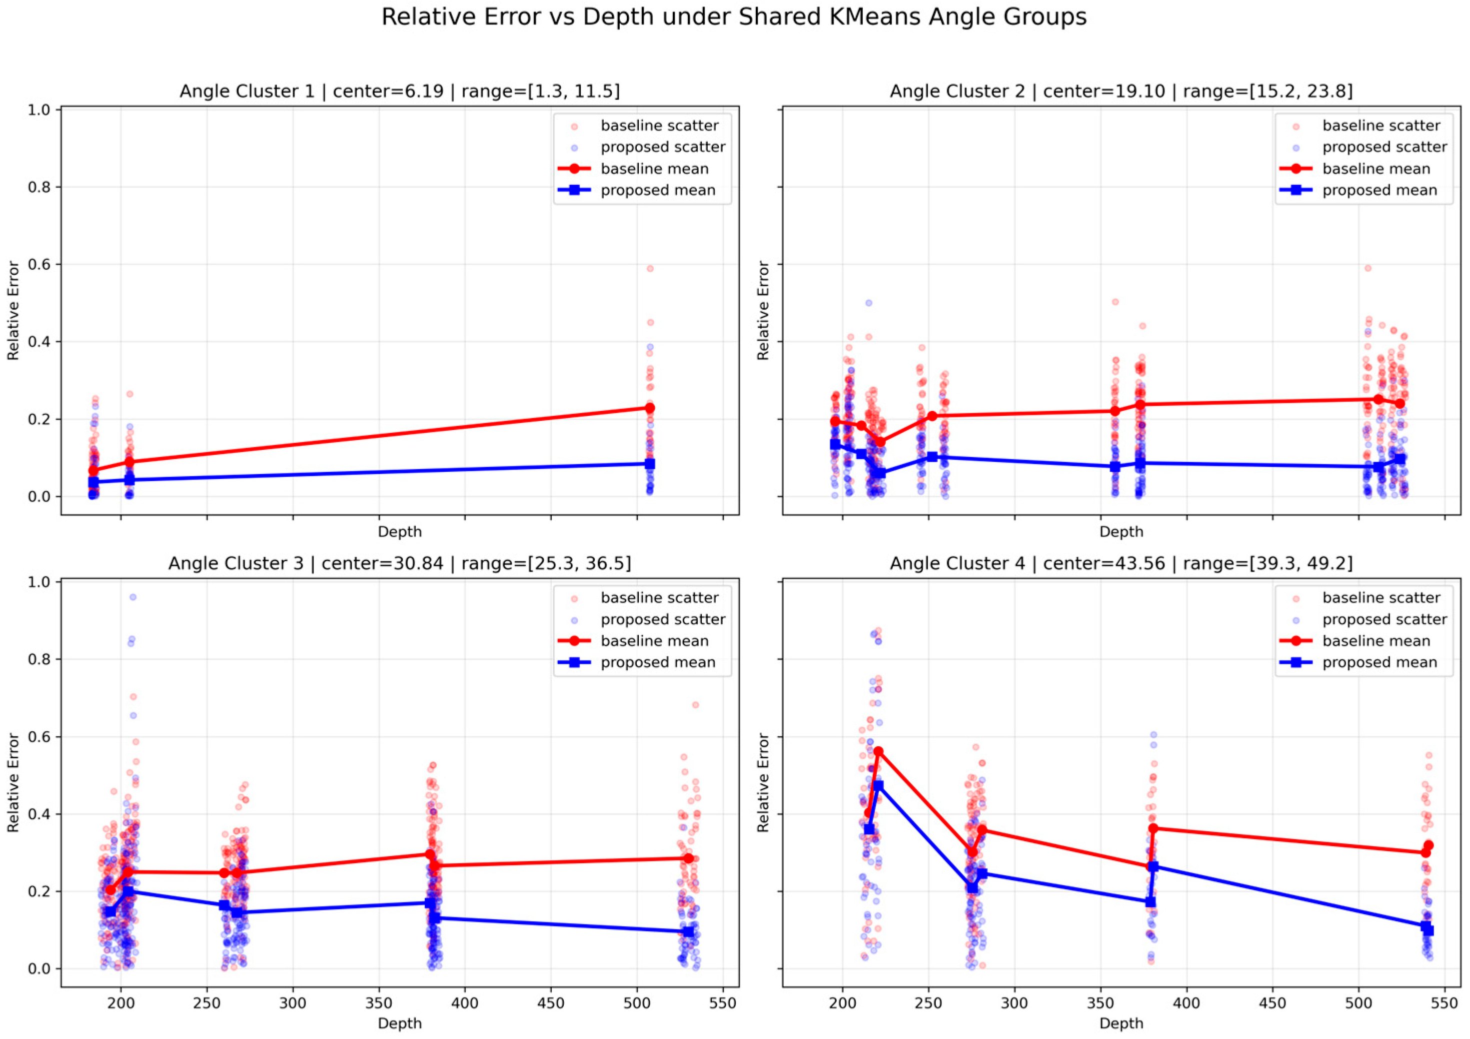Click the Depth x-axis label under Cluster 1
The image size is (1470, 1039).
pyautogui.click(x=399, y=532)
